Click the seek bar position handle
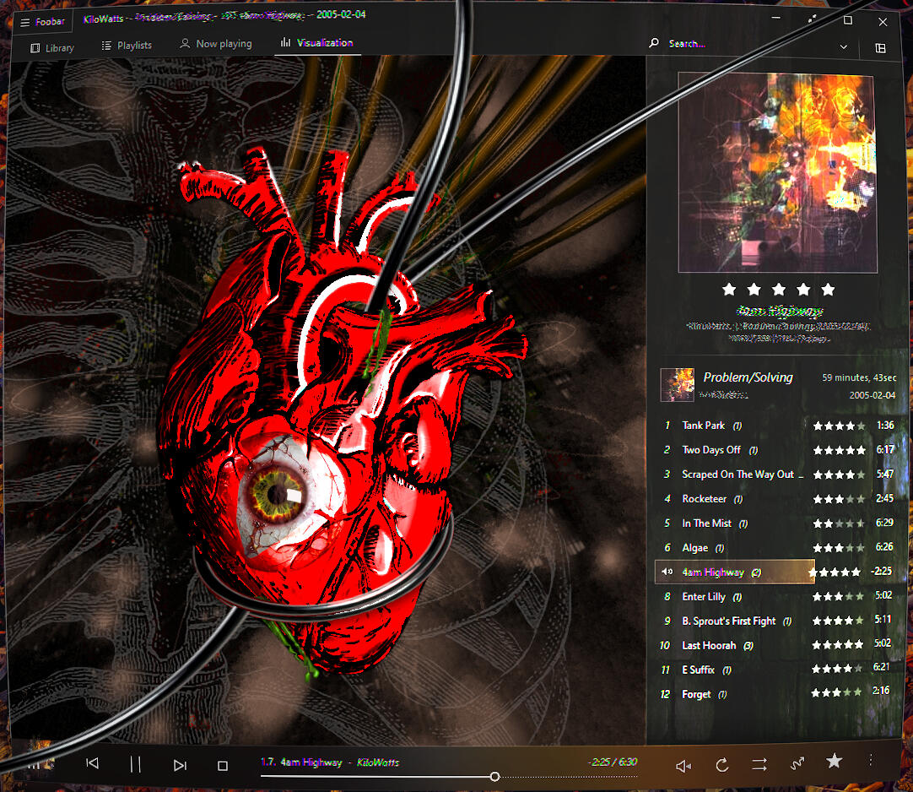This screenshot has width=913, height=792. 494,777
